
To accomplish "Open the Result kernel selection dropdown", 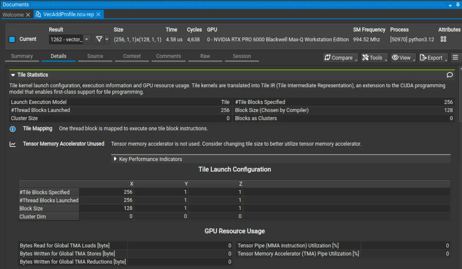I will pos(87,39).
